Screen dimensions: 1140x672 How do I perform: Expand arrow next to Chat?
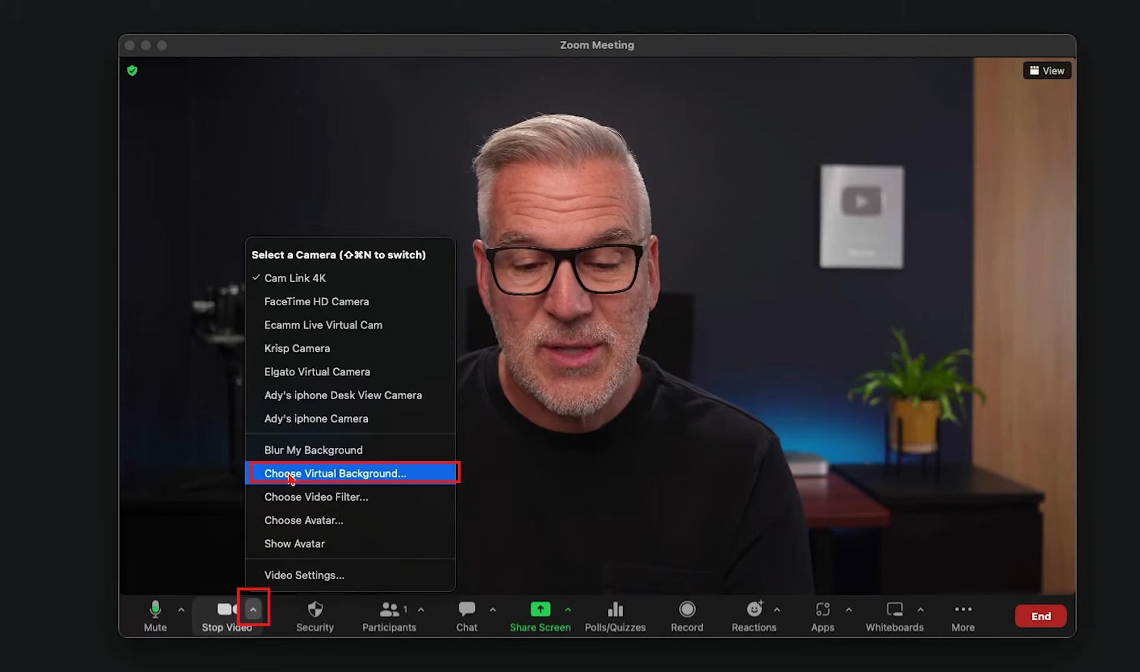(493, 609)
